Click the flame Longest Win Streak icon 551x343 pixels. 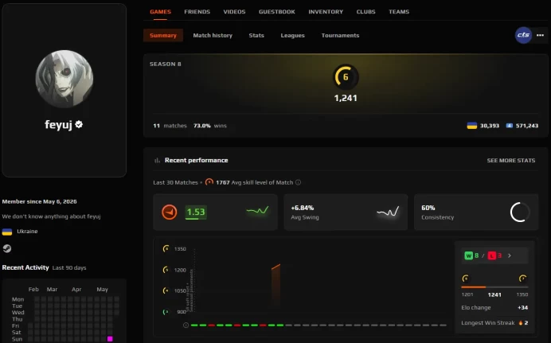(521, 322)
